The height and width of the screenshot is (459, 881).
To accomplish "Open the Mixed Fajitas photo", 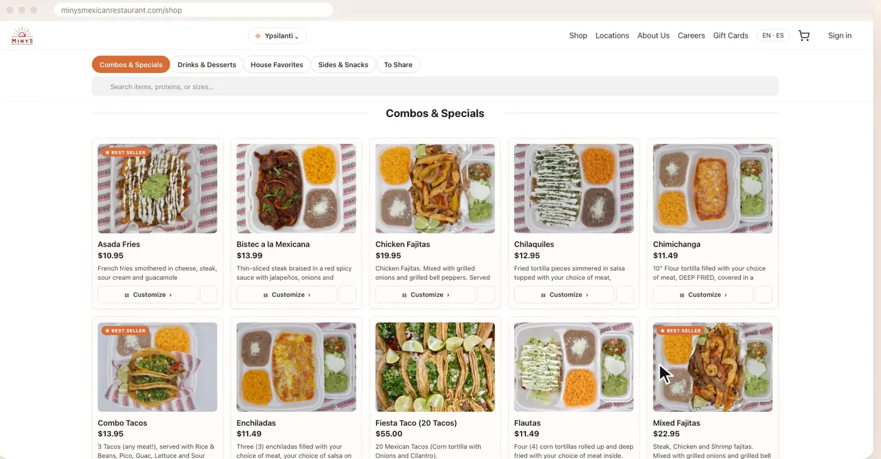I will [x=713, y=367].
